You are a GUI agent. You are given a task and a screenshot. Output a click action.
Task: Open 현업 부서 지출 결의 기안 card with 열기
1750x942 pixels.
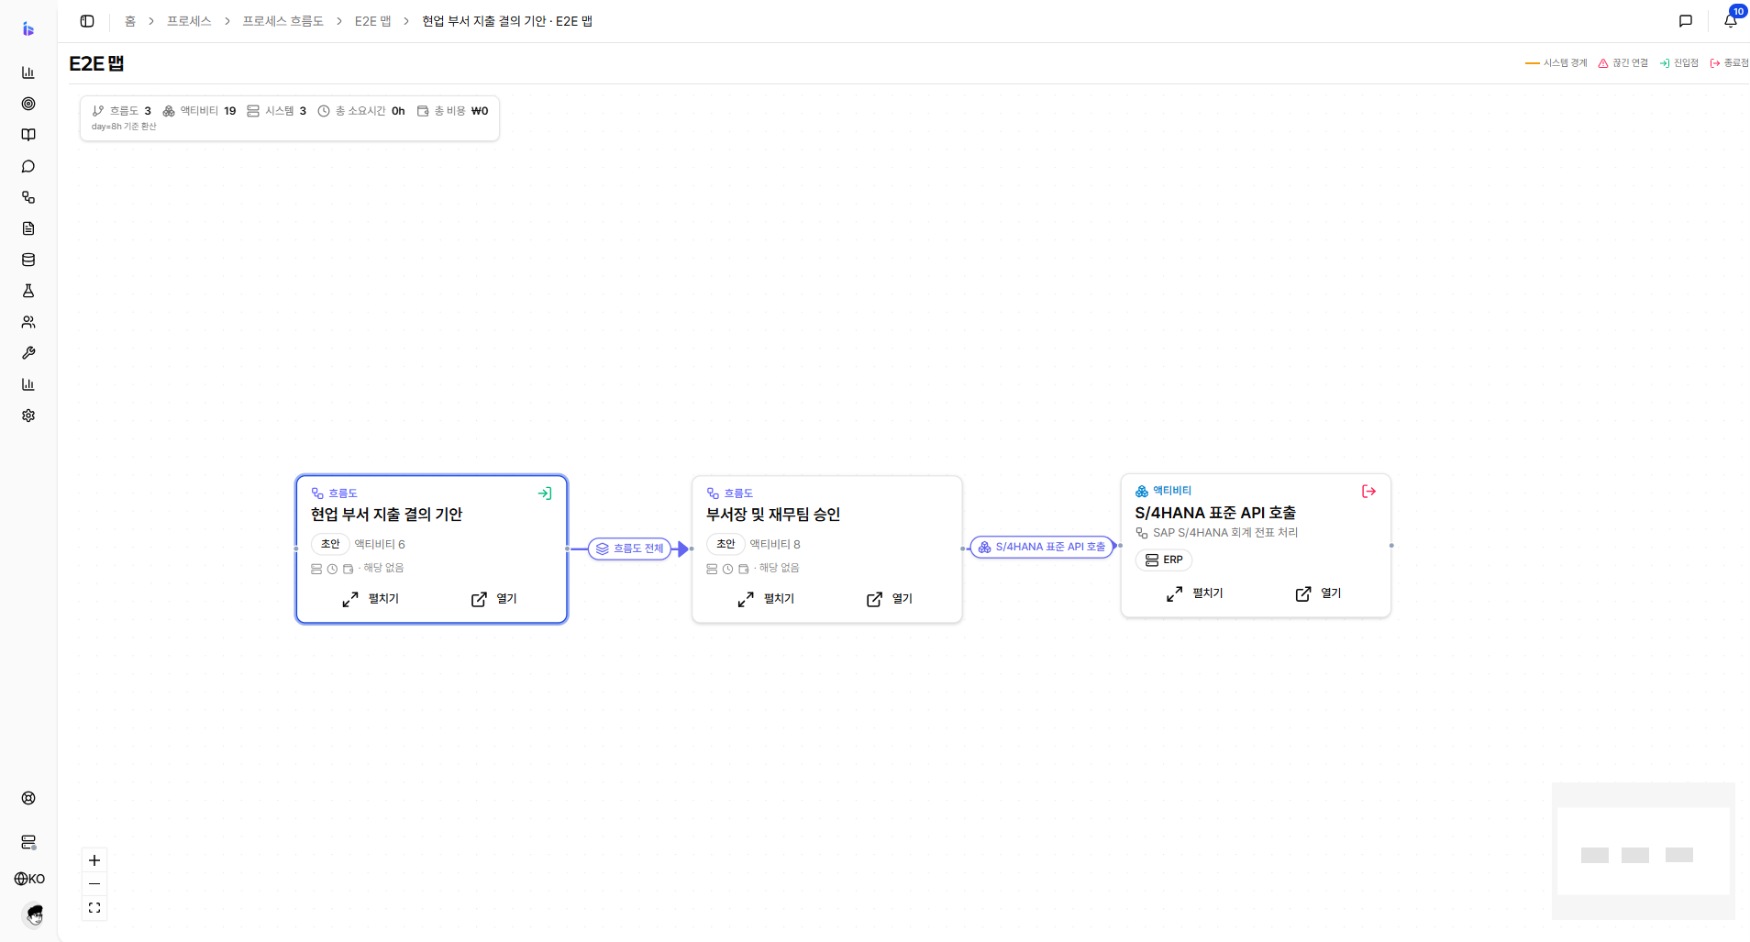(x=494, y=599)
